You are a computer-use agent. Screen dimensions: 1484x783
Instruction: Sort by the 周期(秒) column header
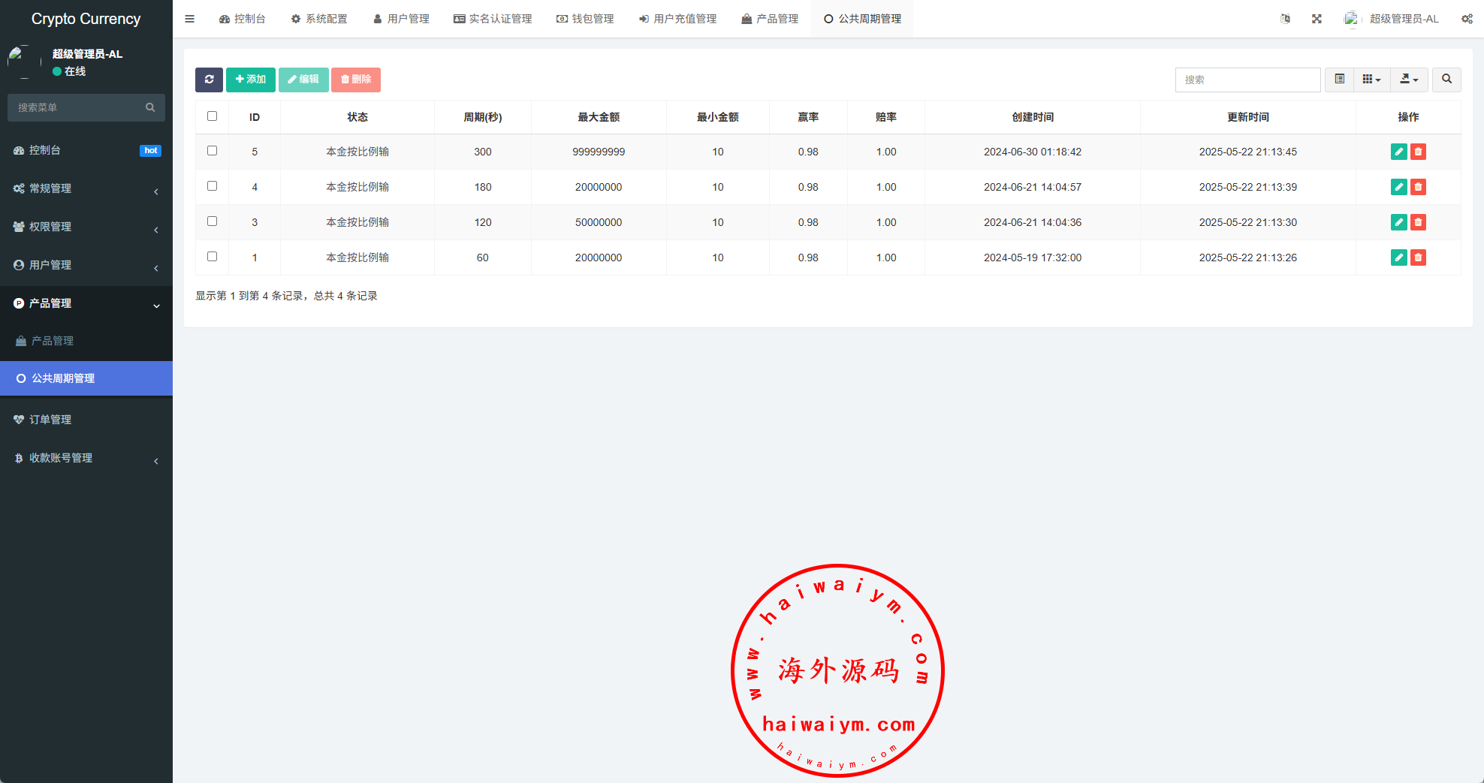click(x=482, y=117)
